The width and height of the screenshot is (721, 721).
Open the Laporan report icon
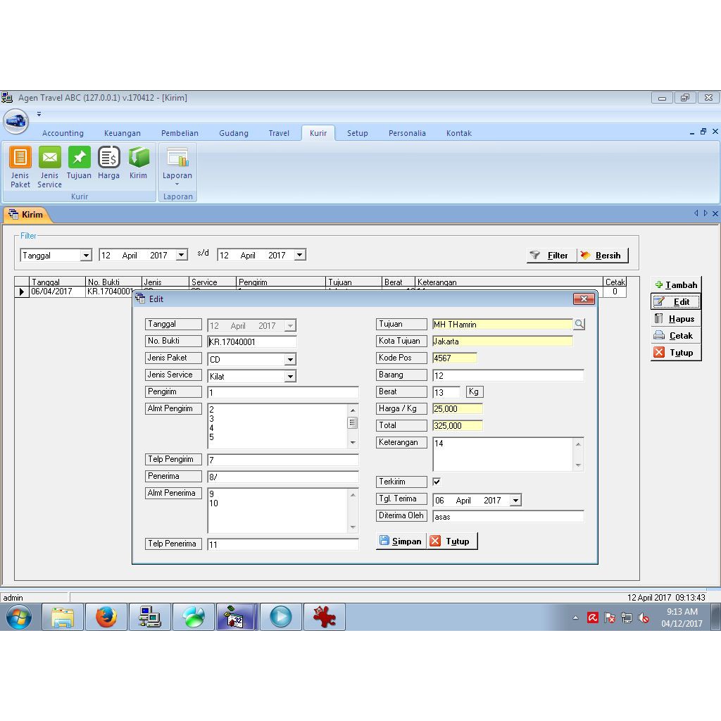tap(177, 159)
